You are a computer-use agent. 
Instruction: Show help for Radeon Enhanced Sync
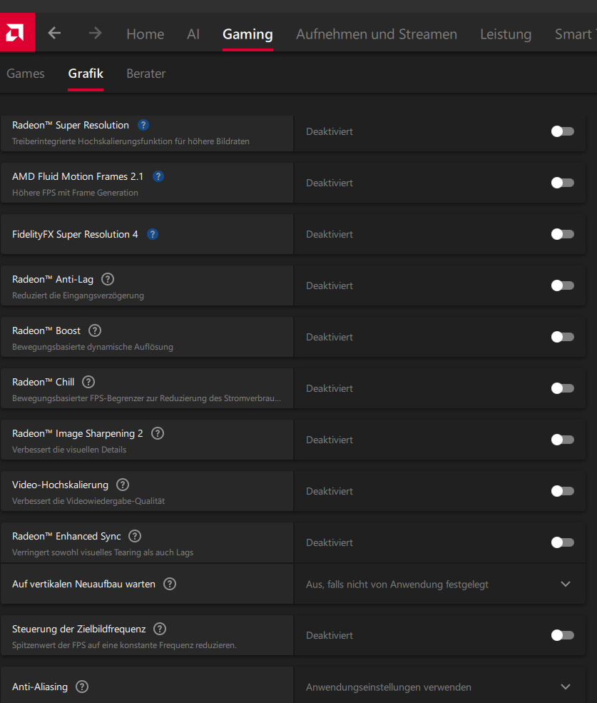pos(135,536)
